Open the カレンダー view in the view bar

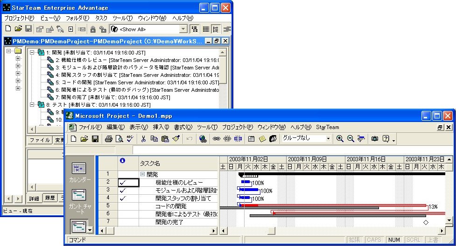click(79, 172)
